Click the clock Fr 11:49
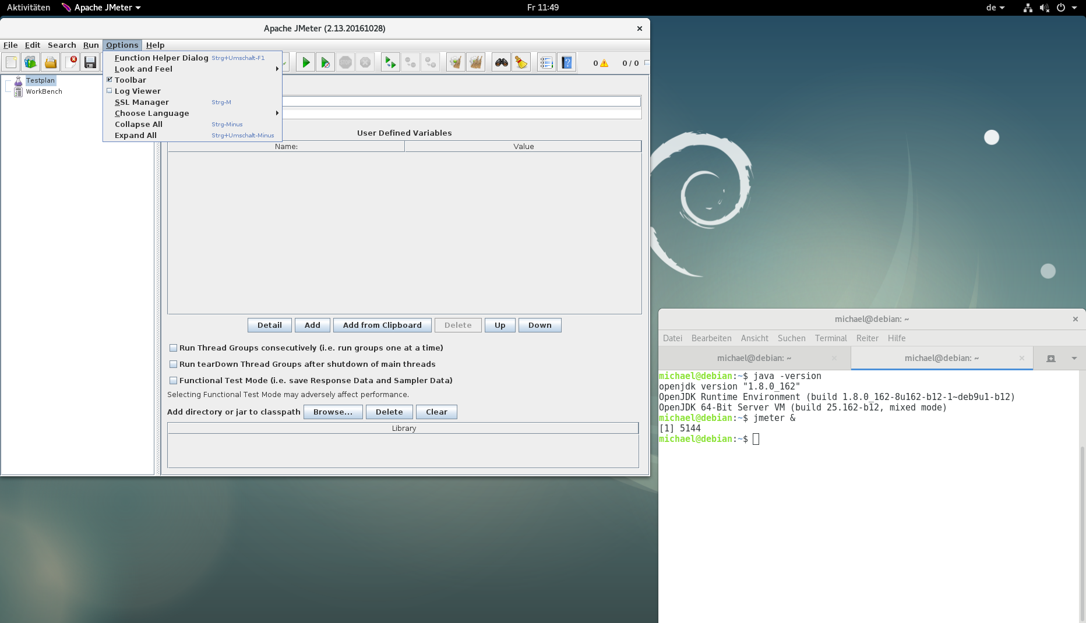Screen dimensions: 1086x623 tap(543, 8)
